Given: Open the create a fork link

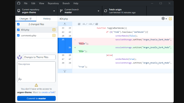Looking at the screenshot, I should 48,92.
